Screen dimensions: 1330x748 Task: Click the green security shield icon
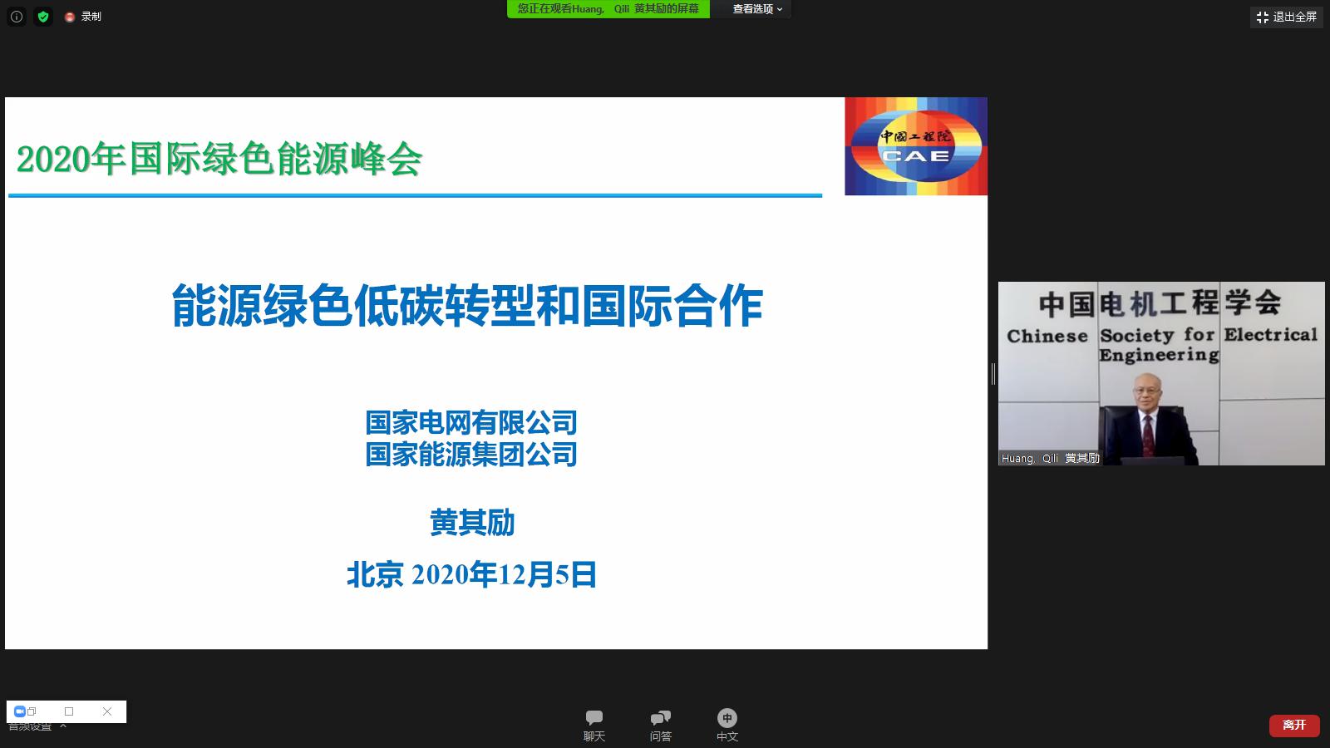(43, 17)
